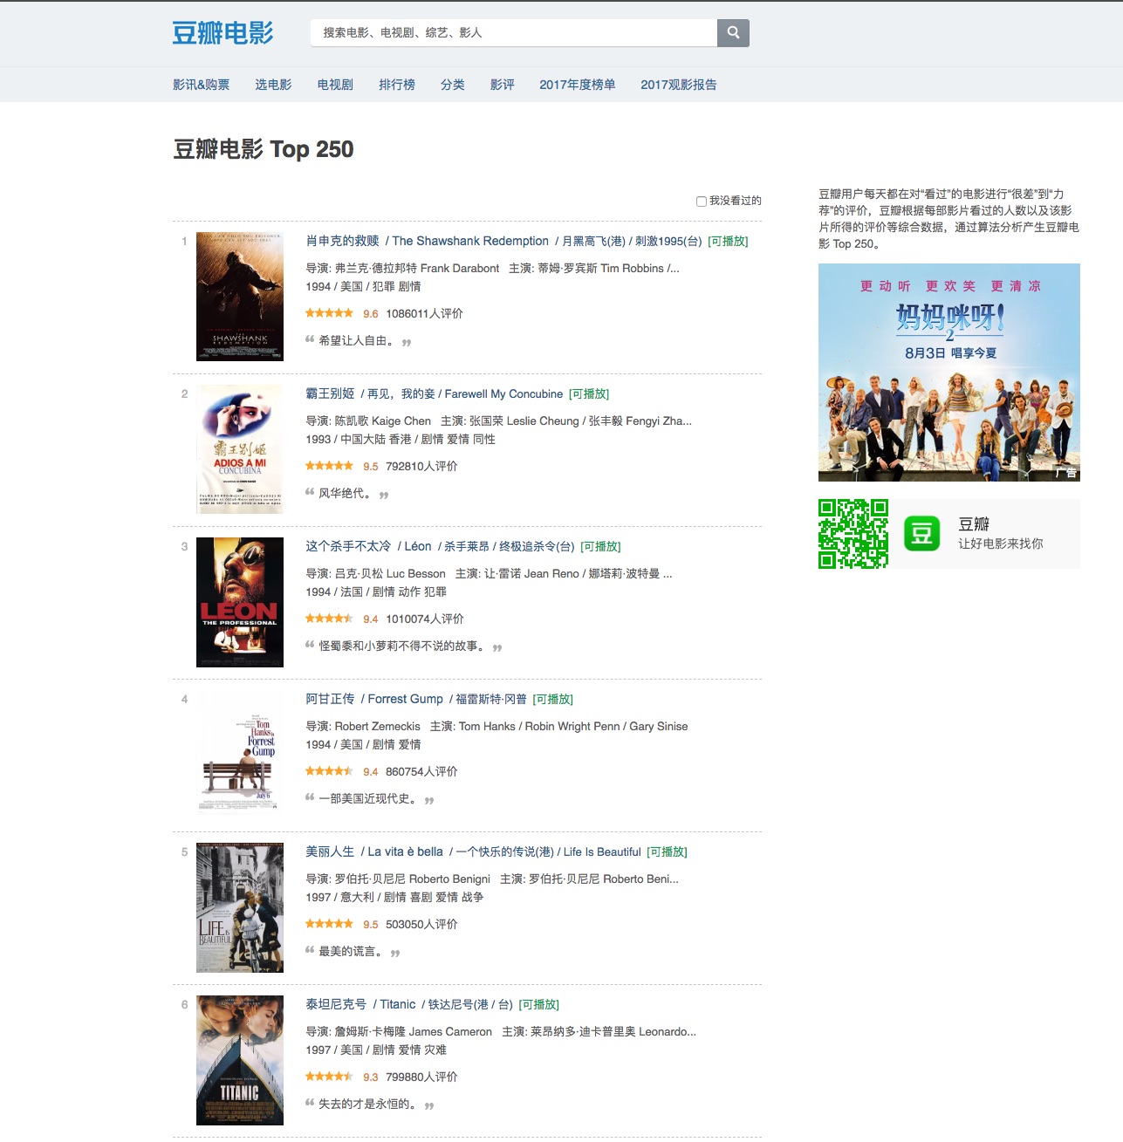Click the 860754人评价 rating count
This screenshot has width=1123, height=1142.
[x=421, y=771]
